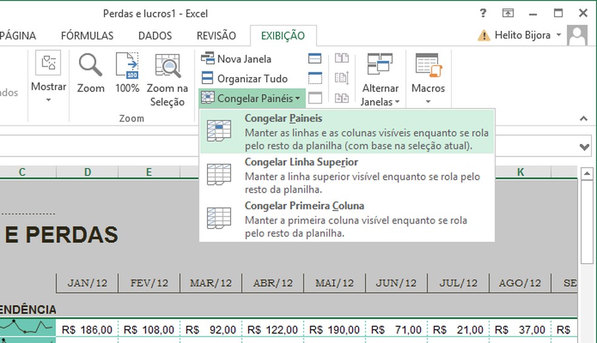This screenshot has height=343, width=597.
Task: Click ribbon display options icon
Action: (508, 13)
